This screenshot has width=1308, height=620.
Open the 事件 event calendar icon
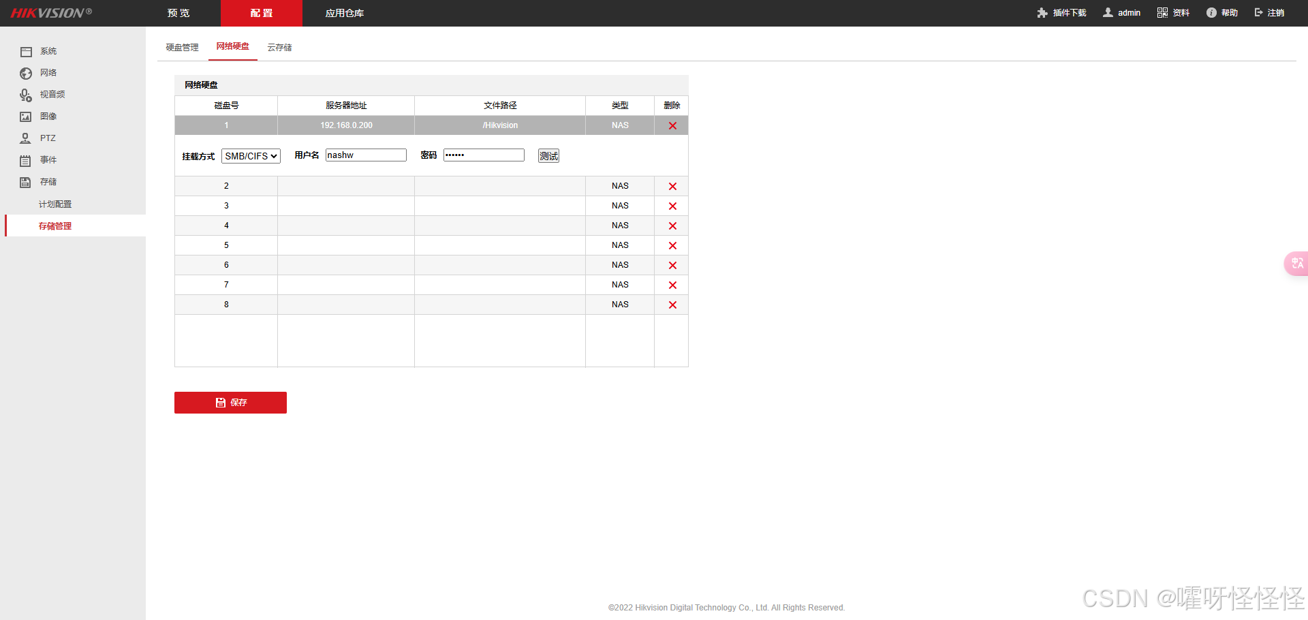[26, 161]
